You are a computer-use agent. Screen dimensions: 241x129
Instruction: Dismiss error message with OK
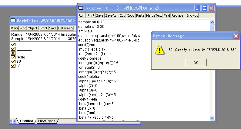196,63
